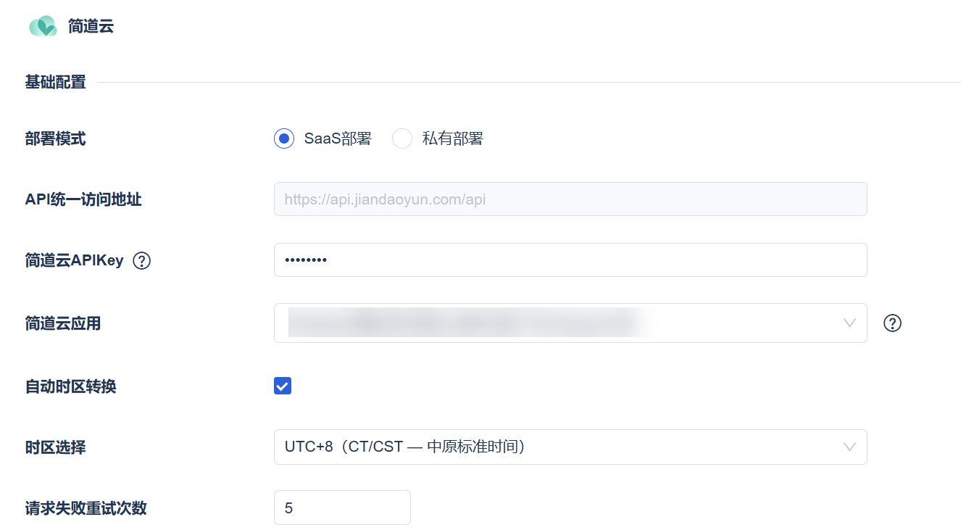Click the 简道云 green logo icon
Image resolution: width=961 pixels, height=530 pixels.
coord(43,26)
